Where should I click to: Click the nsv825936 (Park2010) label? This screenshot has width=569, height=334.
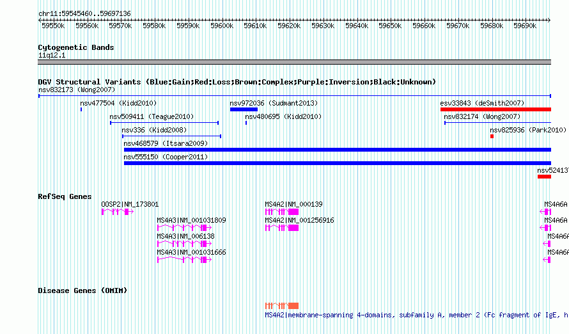[528, 130]
